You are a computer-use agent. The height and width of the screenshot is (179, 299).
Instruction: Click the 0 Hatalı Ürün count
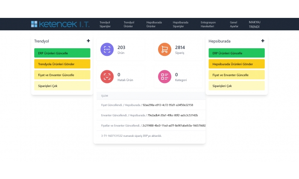(x=119, y=75)
